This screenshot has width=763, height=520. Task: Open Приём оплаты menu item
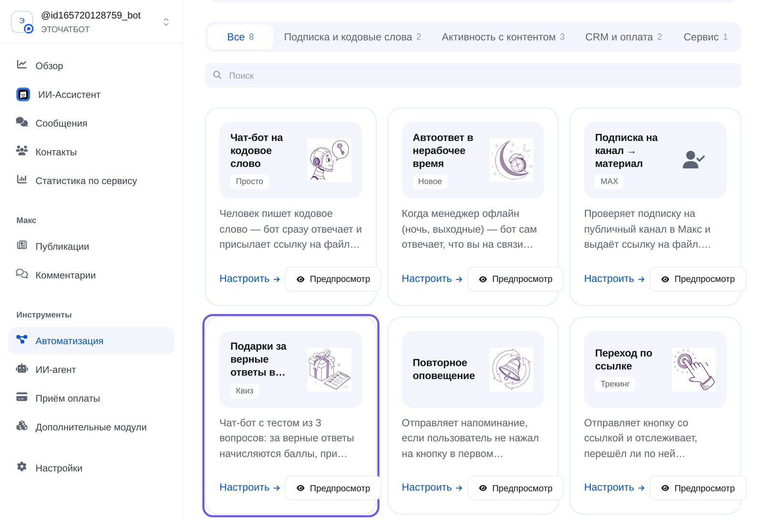pos(91,398)
